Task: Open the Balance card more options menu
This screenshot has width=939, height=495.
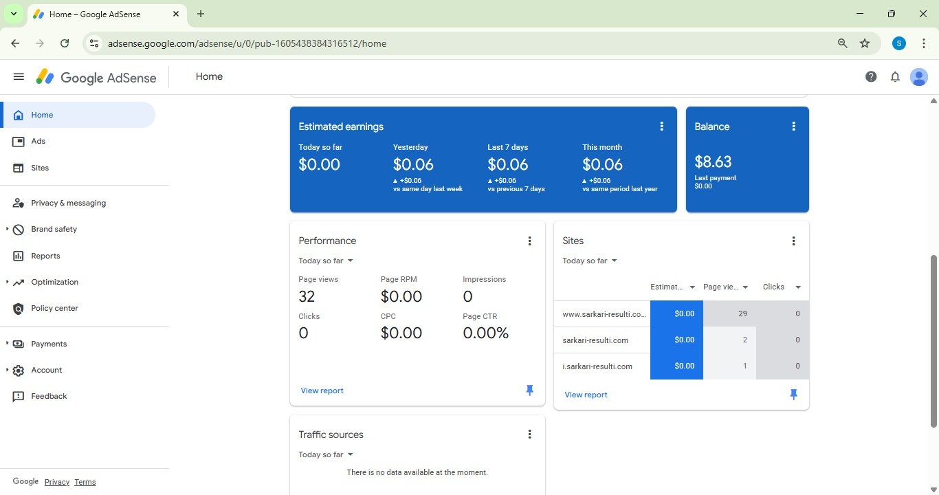Action: [x=793, y=126]
